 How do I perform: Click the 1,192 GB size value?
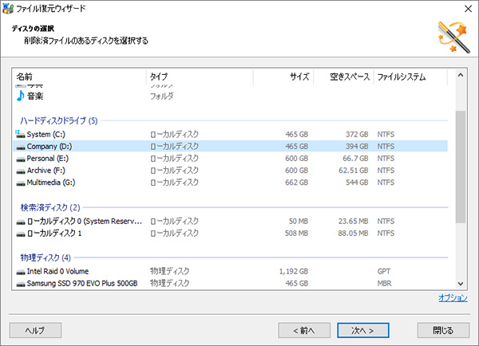(x=294, y=271)
